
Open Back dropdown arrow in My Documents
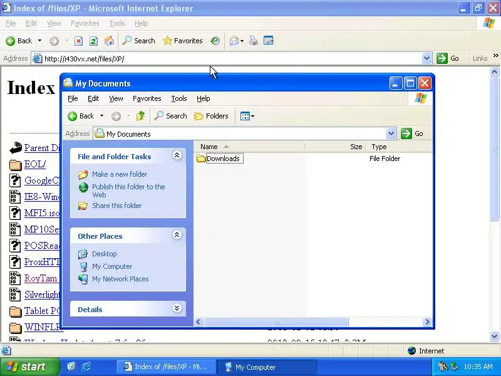click(101, 116)
